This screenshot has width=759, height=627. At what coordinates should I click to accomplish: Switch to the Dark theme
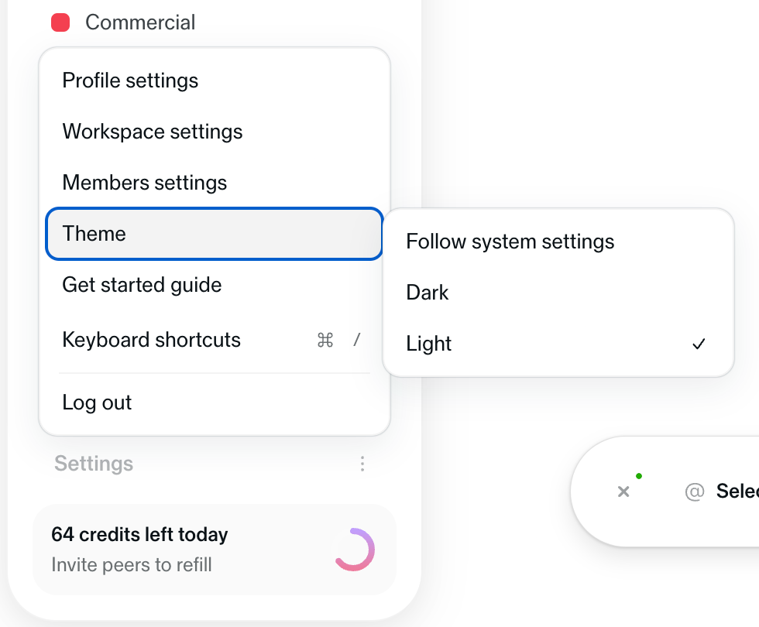[428, 293]
